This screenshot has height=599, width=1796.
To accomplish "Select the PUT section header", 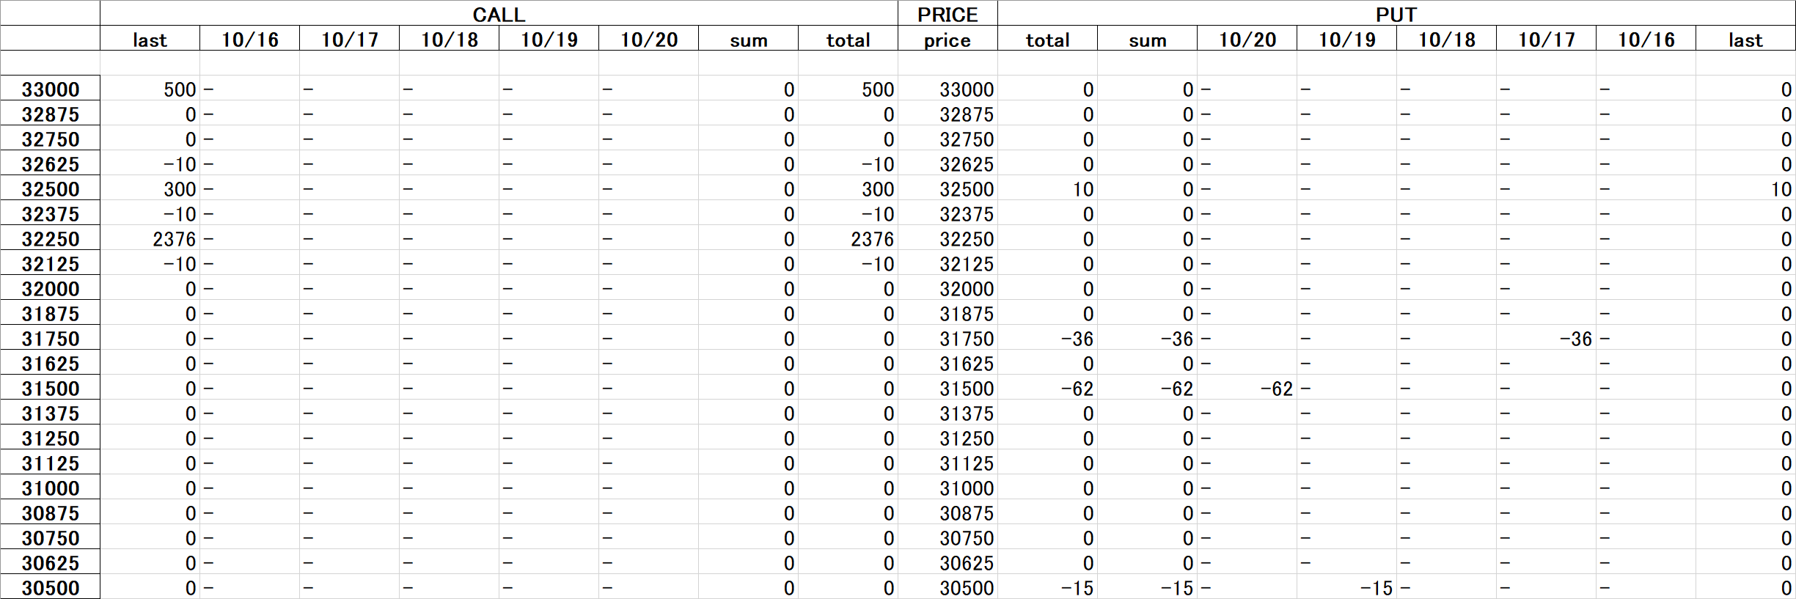I will coord(1396,14).
